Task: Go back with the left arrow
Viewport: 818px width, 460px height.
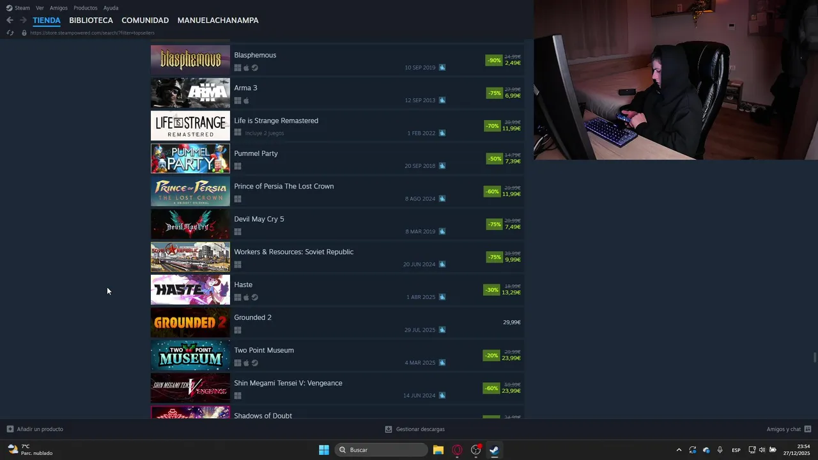Action: click(10, 20)
